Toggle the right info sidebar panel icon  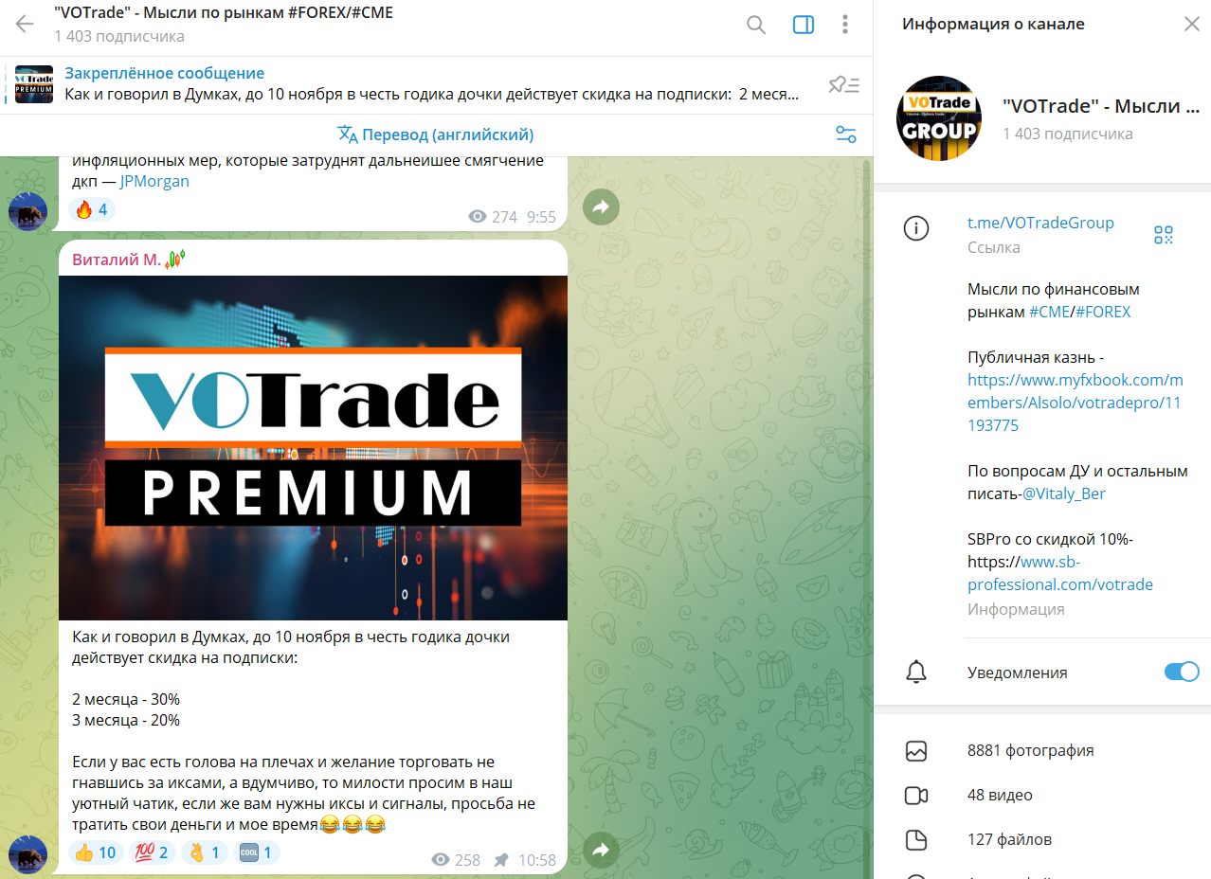click(804, 25)
